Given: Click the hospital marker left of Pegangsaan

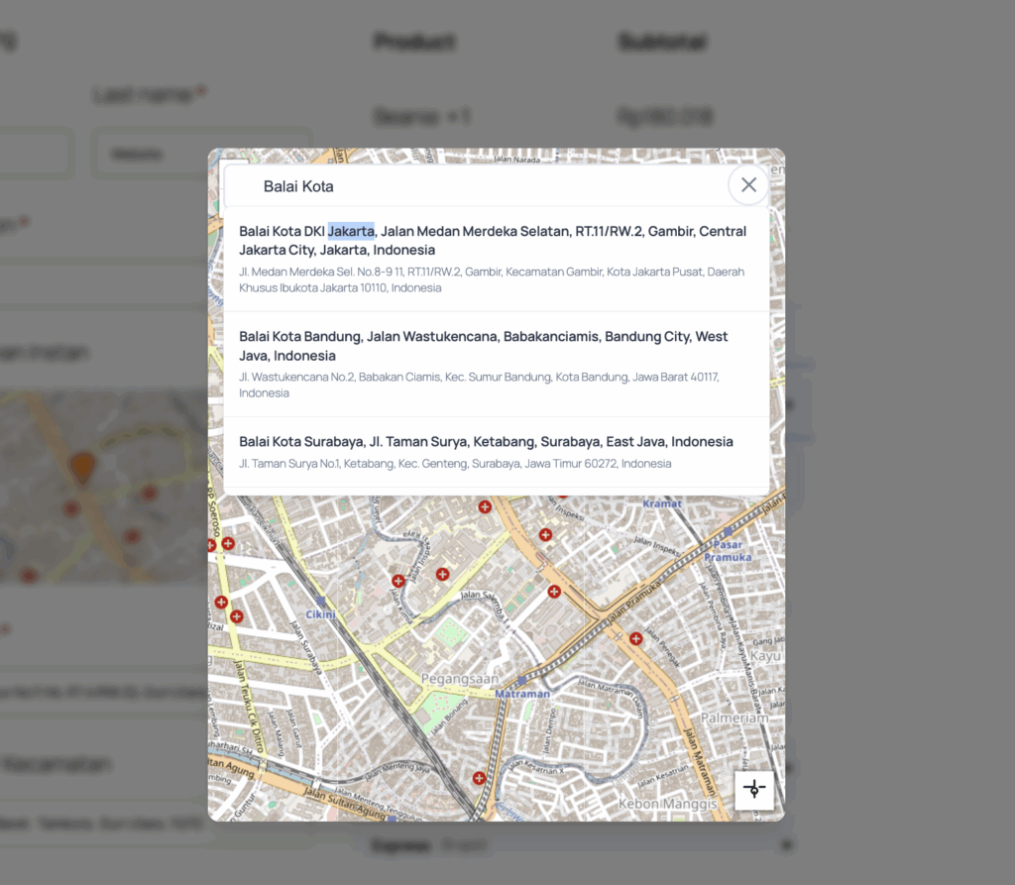Looking at the screenshot, I should [x=396, y=580].
